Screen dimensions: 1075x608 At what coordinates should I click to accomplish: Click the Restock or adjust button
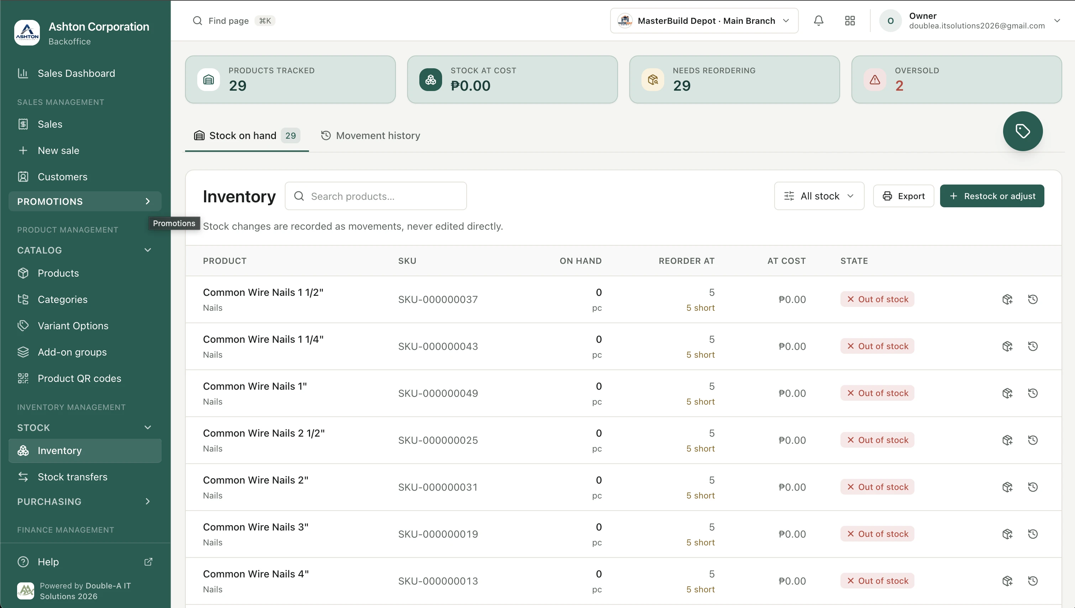coord(992,196)
